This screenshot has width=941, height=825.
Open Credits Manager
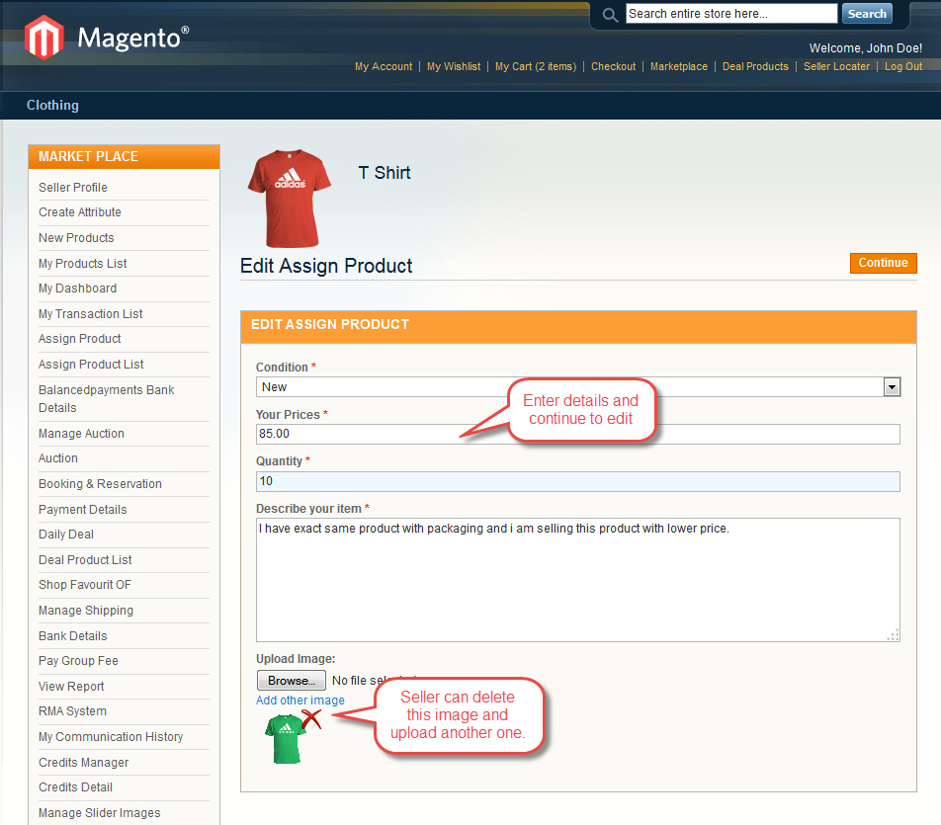tap(83, 763)
